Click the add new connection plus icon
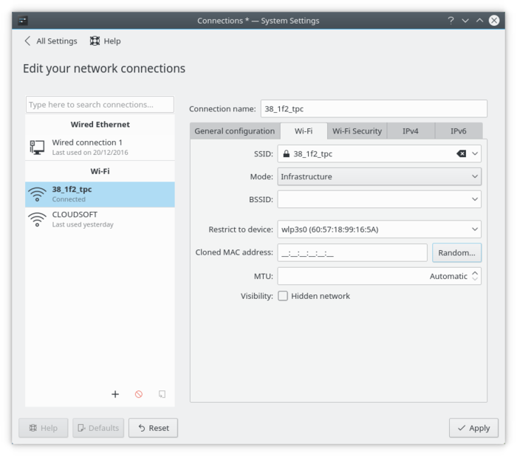The image size is (517, 456). click(115, 395)
